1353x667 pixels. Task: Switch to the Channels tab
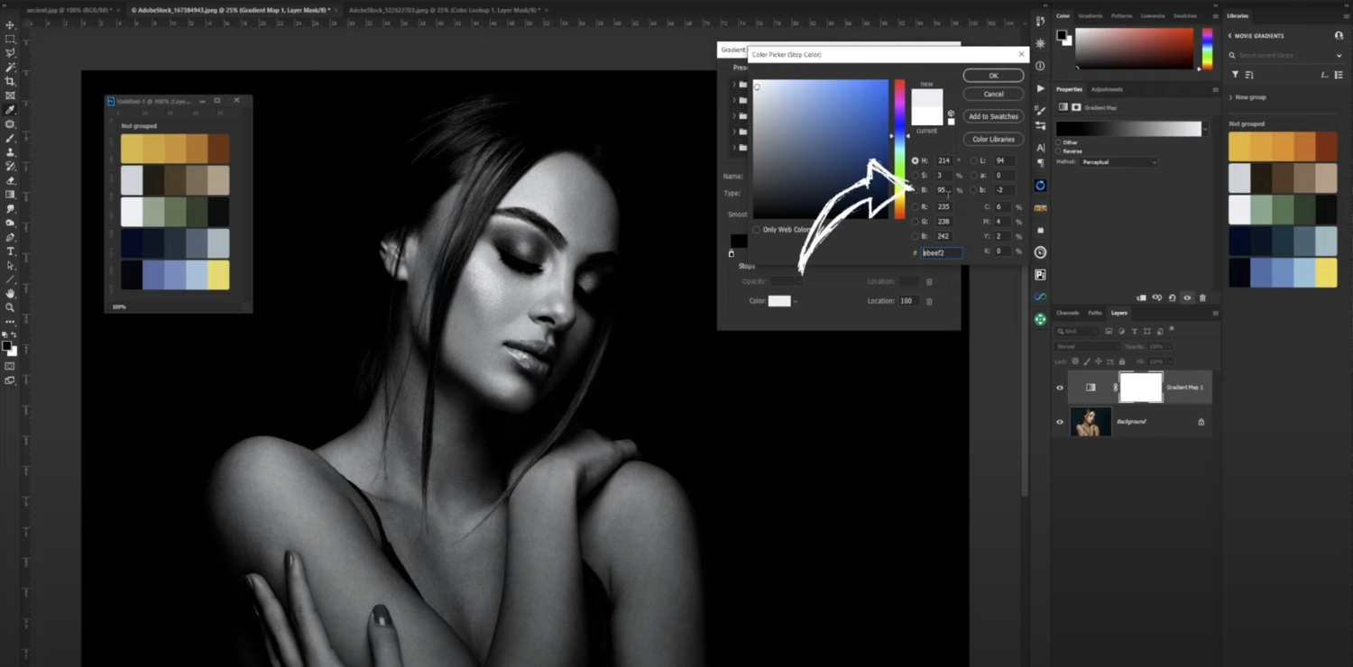click(1068, 313)
